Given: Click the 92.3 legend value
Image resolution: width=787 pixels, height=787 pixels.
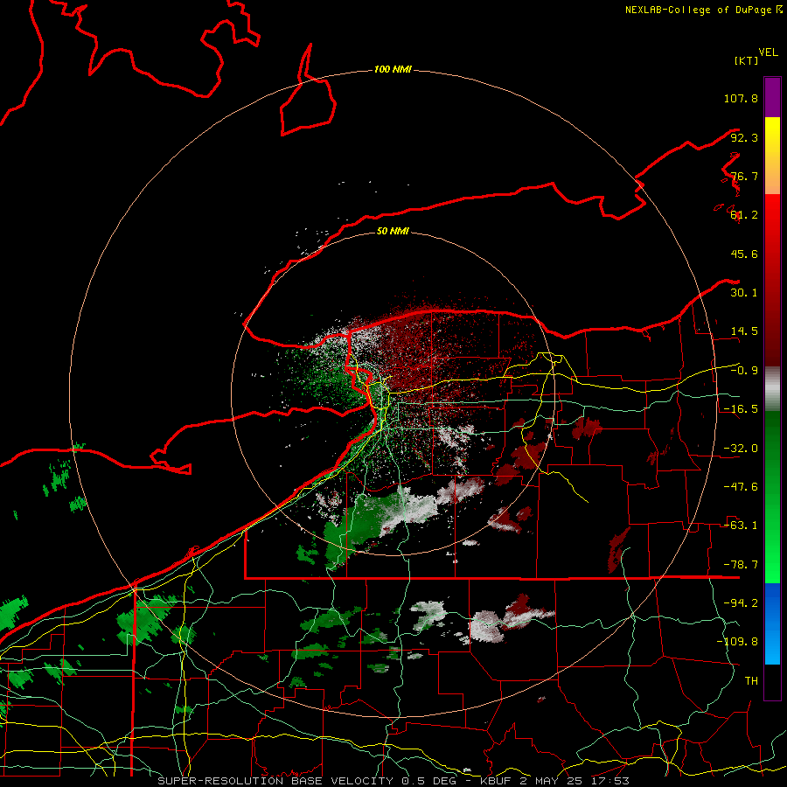Looking at the screenshot, I should click(744, 137).
